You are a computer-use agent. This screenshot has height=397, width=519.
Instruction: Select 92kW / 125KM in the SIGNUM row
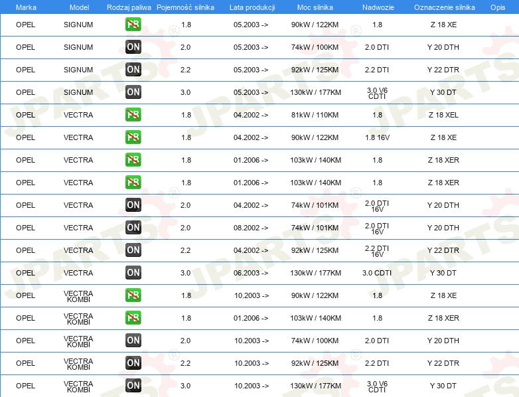[x=315, y=70]
